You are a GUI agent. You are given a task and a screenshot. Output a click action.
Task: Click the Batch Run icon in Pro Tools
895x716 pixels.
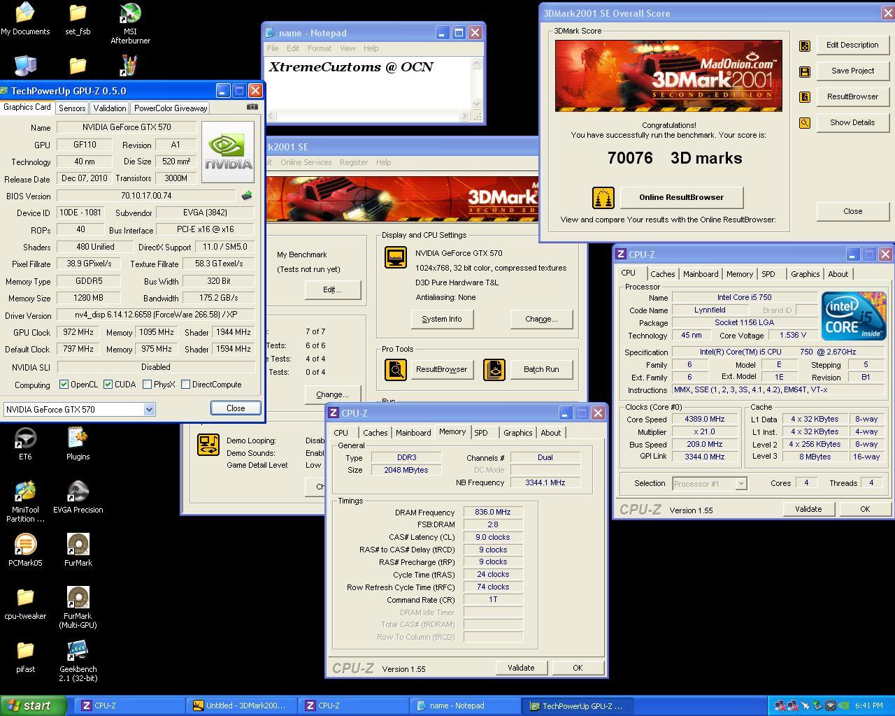[x=494, y=369]
